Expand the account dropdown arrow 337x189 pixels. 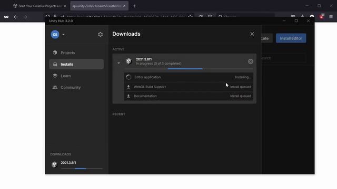point(63,34)
